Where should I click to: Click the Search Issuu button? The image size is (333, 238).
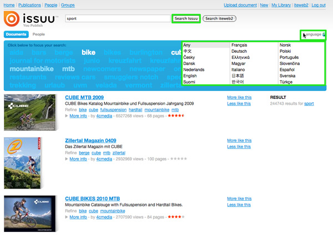pos(186,18)
